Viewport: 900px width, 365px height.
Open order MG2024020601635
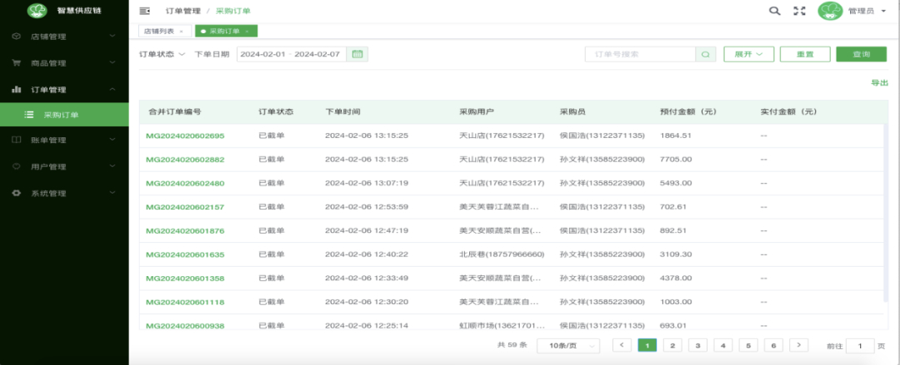click(x=185, y=254)
